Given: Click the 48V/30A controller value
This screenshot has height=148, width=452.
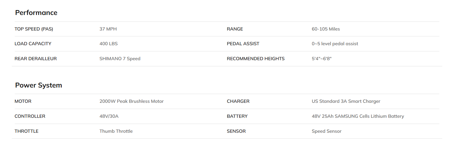Looking at the screenshot, I should coord(109,116).
